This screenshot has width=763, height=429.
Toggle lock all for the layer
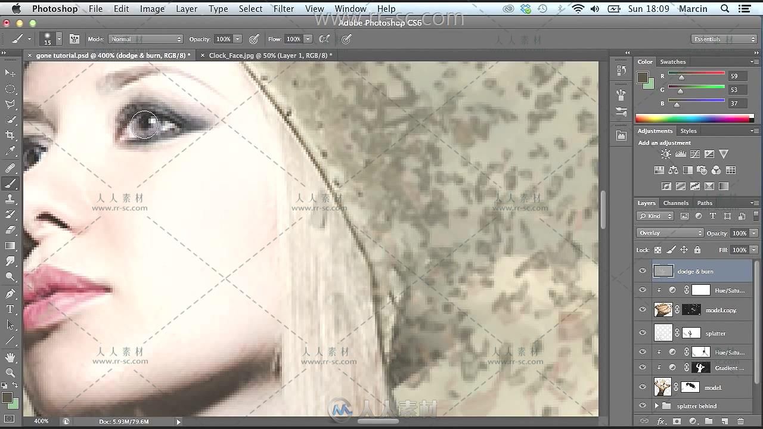coord(697,250)
